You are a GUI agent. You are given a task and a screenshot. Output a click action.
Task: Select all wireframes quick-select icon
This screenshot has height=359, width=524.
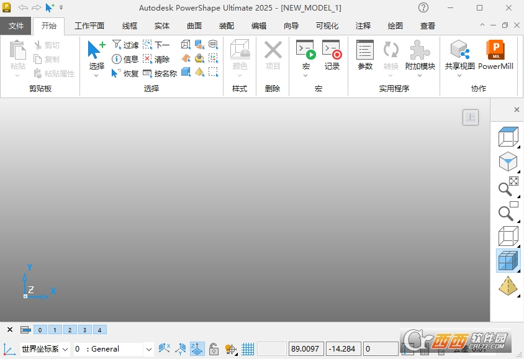[186, 45]
